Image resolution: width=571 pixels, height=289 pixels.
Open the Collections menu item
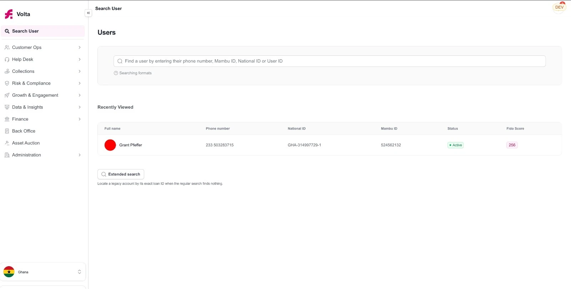(43, 71)
